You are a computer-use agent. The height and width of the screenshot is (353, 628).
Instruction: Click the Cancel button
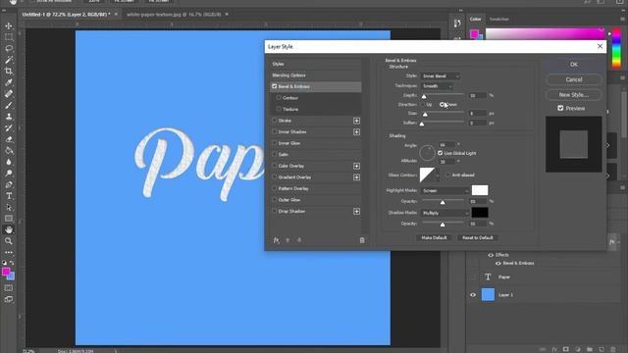(574, 79)
